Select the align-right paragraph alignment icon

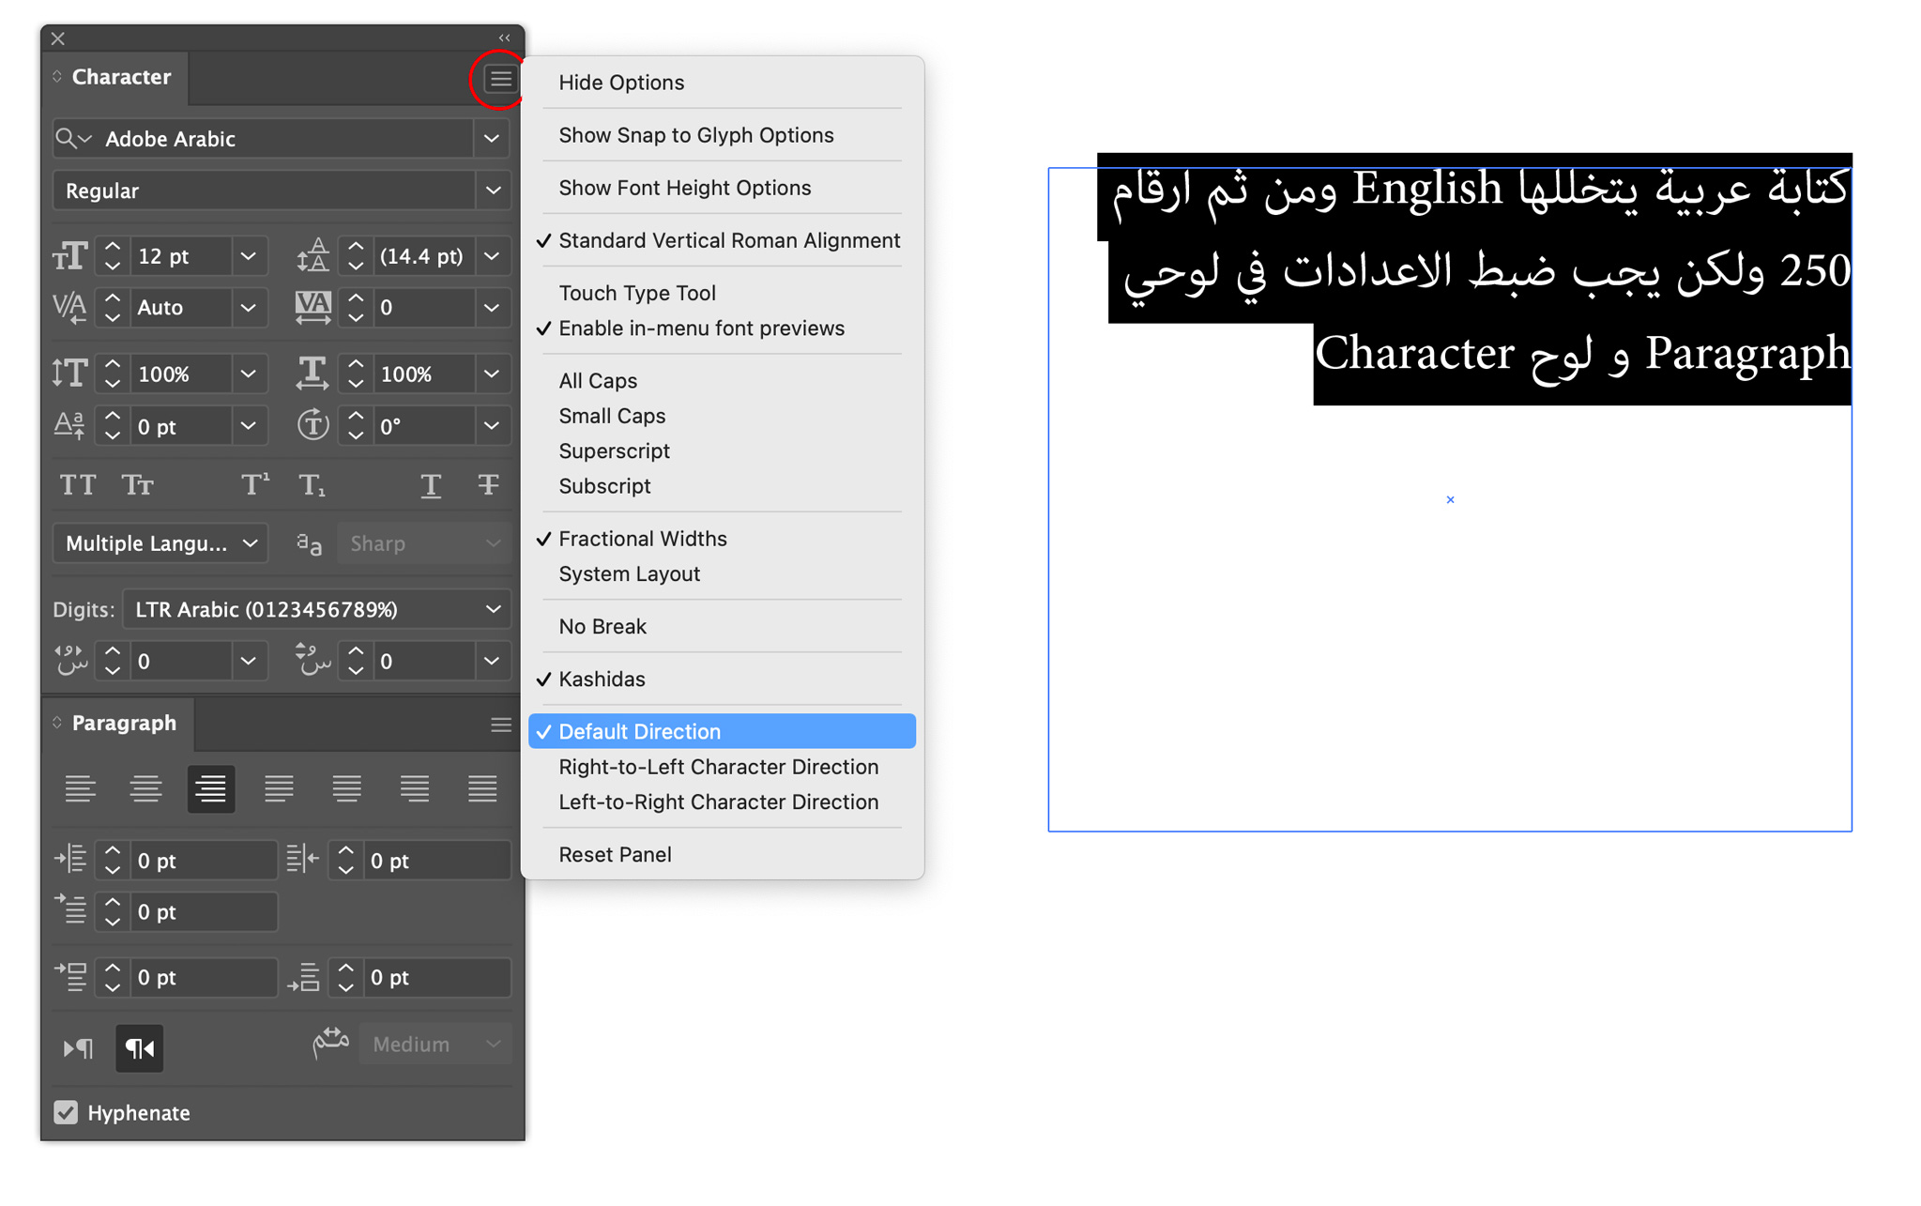coord(210,788)
